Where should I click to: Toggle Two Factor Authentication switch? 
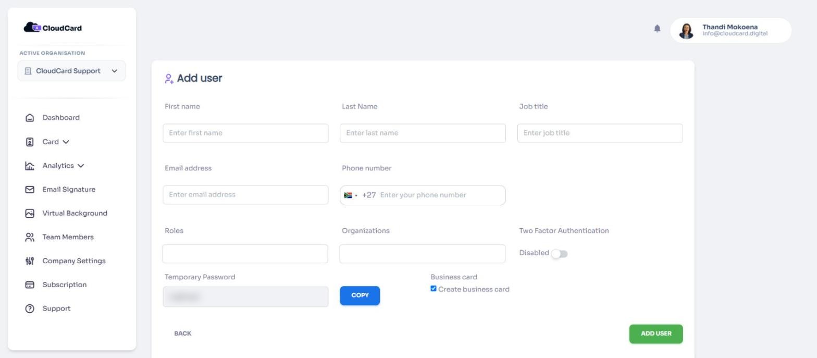tap(559, 254)
